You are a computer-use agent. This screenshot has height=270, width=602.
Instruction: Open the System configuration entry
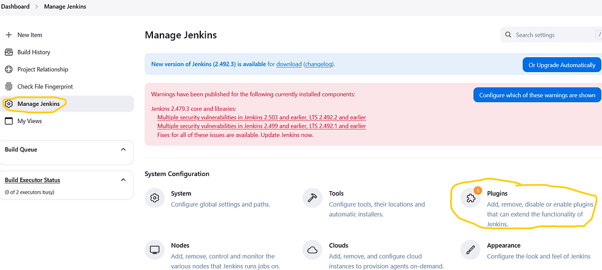click(208, 199)
